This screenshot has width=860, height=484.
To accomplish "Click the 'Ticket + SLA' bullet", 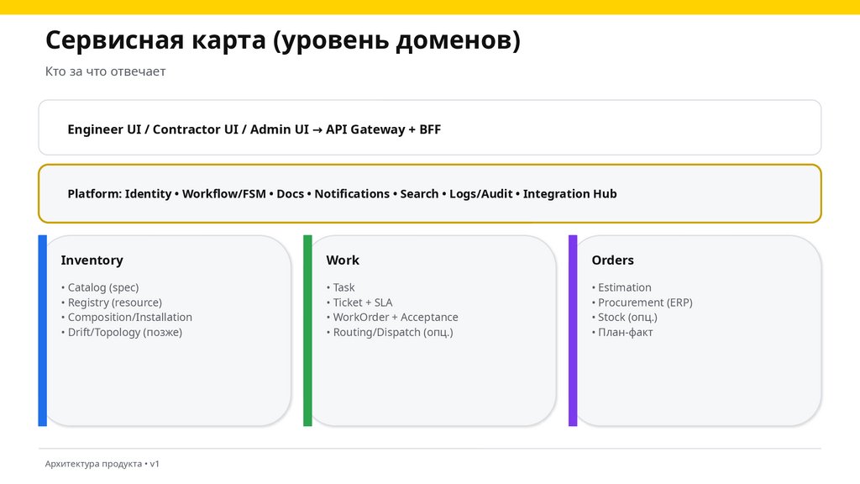I will pyautogui.click(x=359, y=302).
